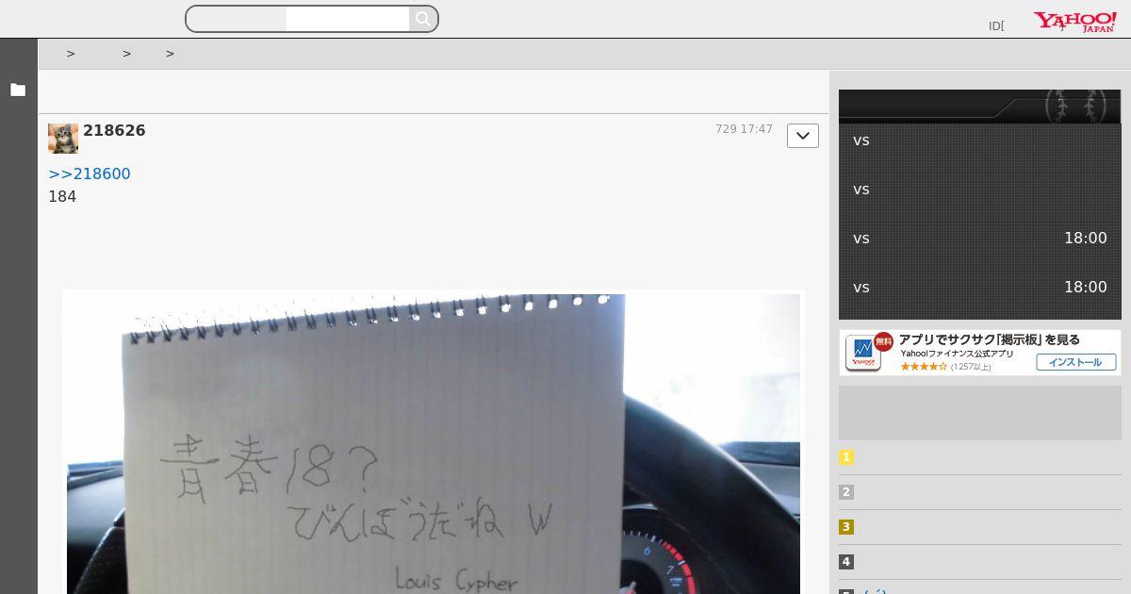Open the attached notebook photo
The height and width of the screenshot is (594, 1131).
434,443
